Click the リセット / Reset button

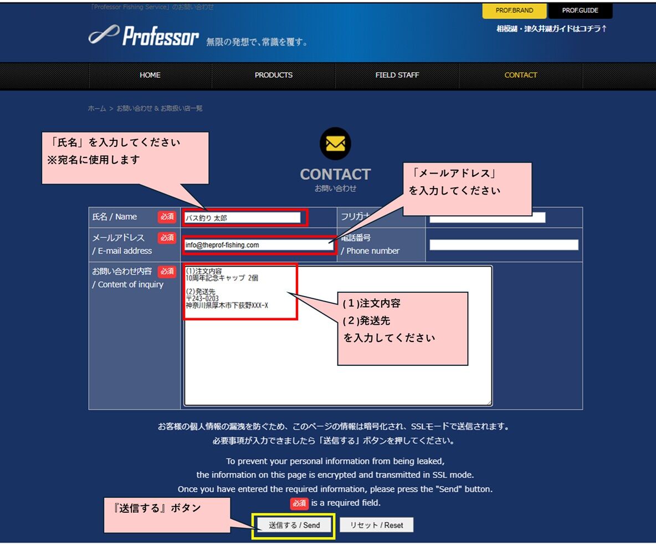pyautogui.click(x=377, y=525)
